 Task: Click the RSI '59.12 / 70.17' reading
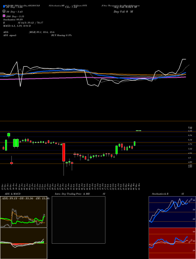(x=34, y=23)
